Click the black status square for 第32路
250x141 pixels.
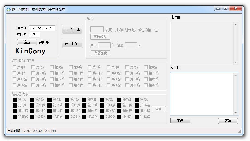(x=137, y=117)
